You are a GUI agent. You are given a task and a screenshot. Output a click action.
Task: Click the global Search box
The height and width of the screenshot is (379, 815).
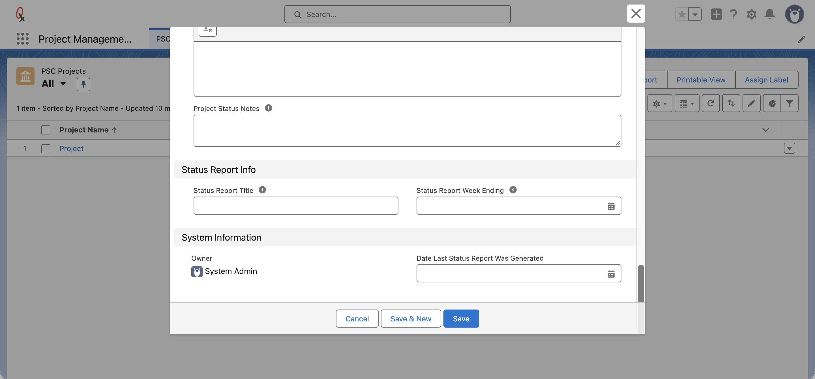[x=397, y=14]
